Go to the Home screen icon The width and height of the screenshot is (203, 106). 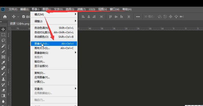point(5,17)
